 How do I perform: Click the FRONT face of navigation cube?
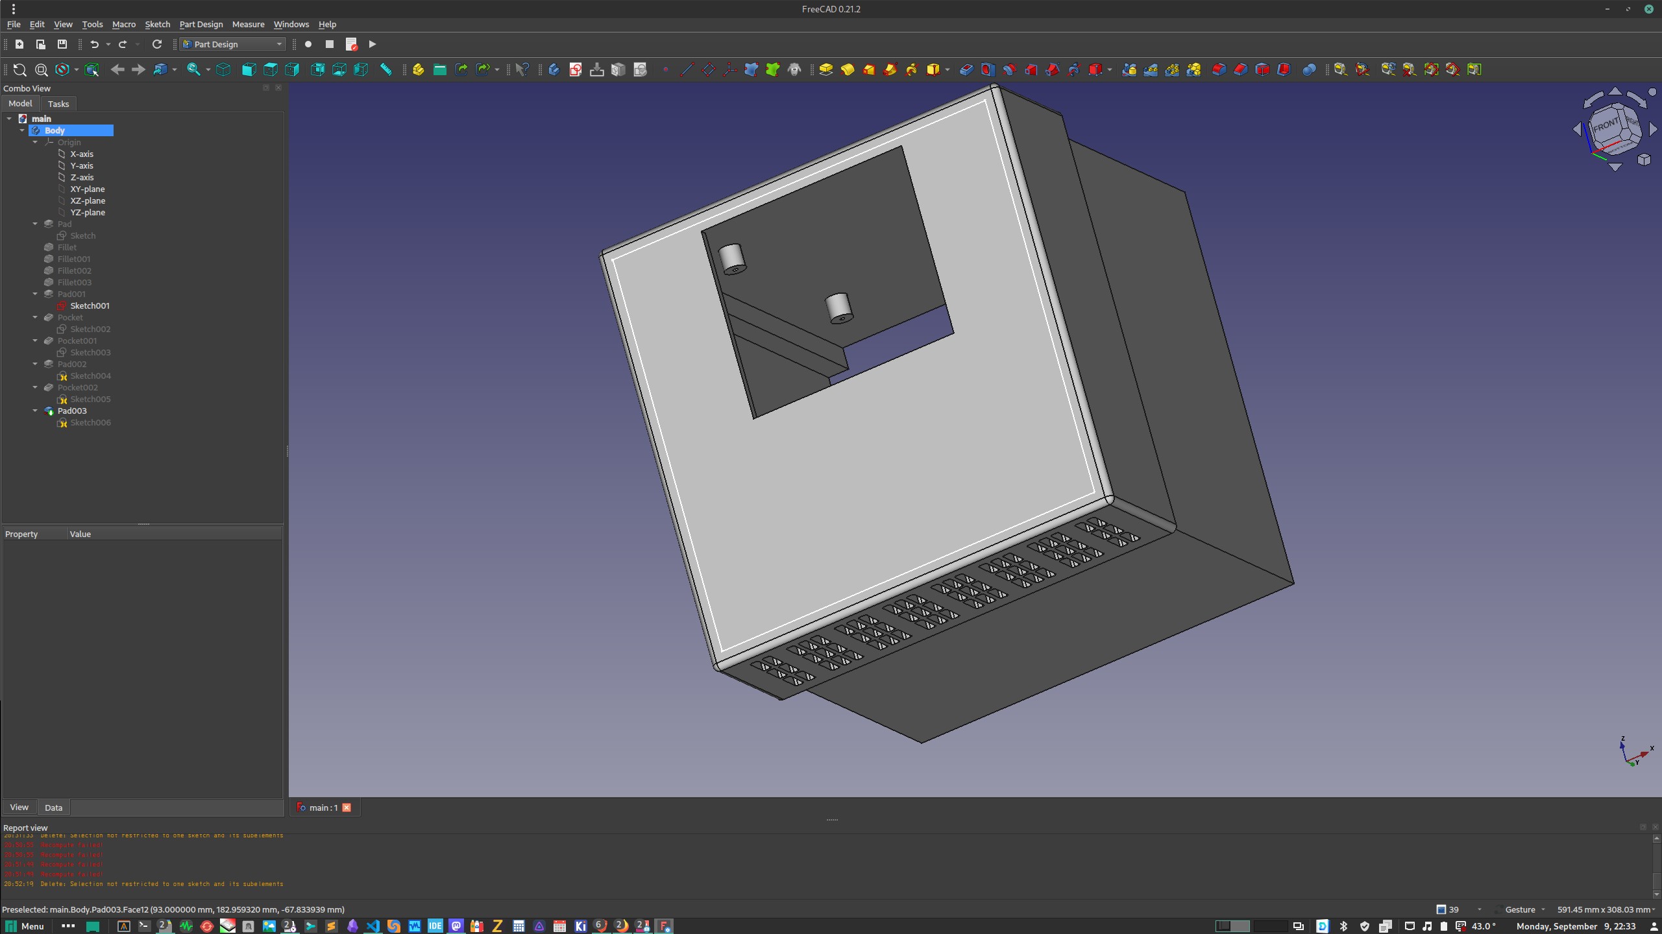pyautogui.click(x=1606, y=125)
